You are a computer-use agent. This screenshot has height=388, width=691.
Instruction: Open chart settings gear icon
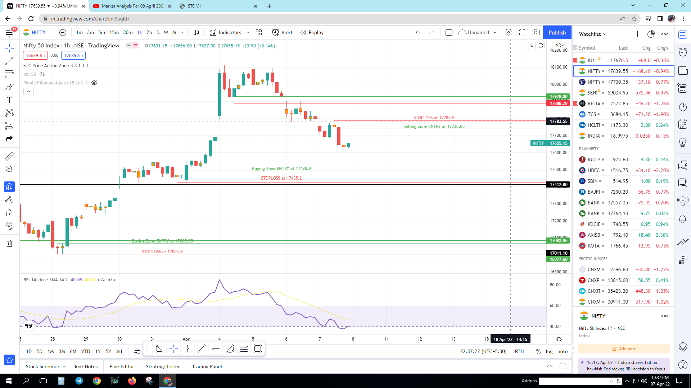coord(508,32)
